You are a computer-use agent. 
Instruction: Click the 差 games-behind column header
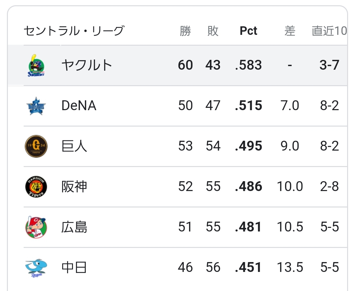pyautogui.click(x=290, y=31)
